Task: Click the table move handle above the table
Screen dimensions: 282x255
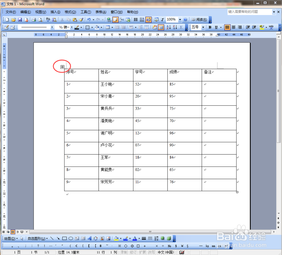Action: tap(62, 66)
